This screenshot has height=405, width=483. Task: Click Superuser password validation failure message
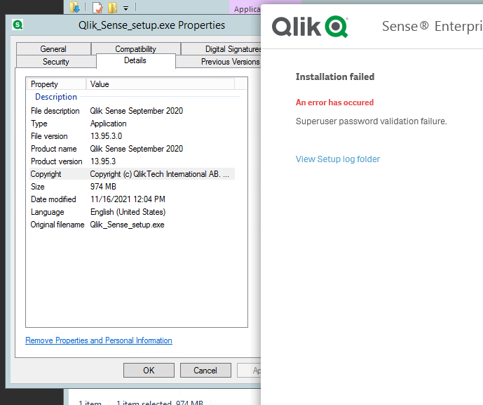(x=371, y=121)
